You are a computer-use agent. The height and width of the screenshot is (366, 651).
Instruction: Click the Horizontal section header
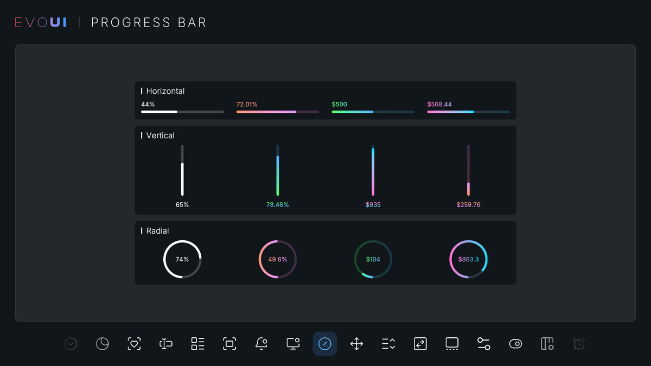pyautogui.click(x=165, y=91)
